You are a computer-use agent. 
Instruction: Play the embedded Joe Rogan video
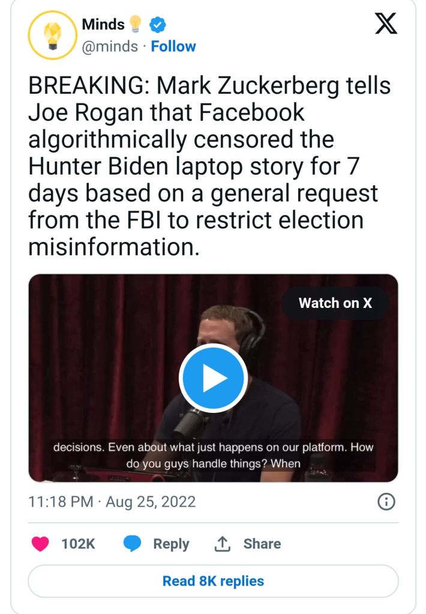pyautogui.click(x=213, y=378)
